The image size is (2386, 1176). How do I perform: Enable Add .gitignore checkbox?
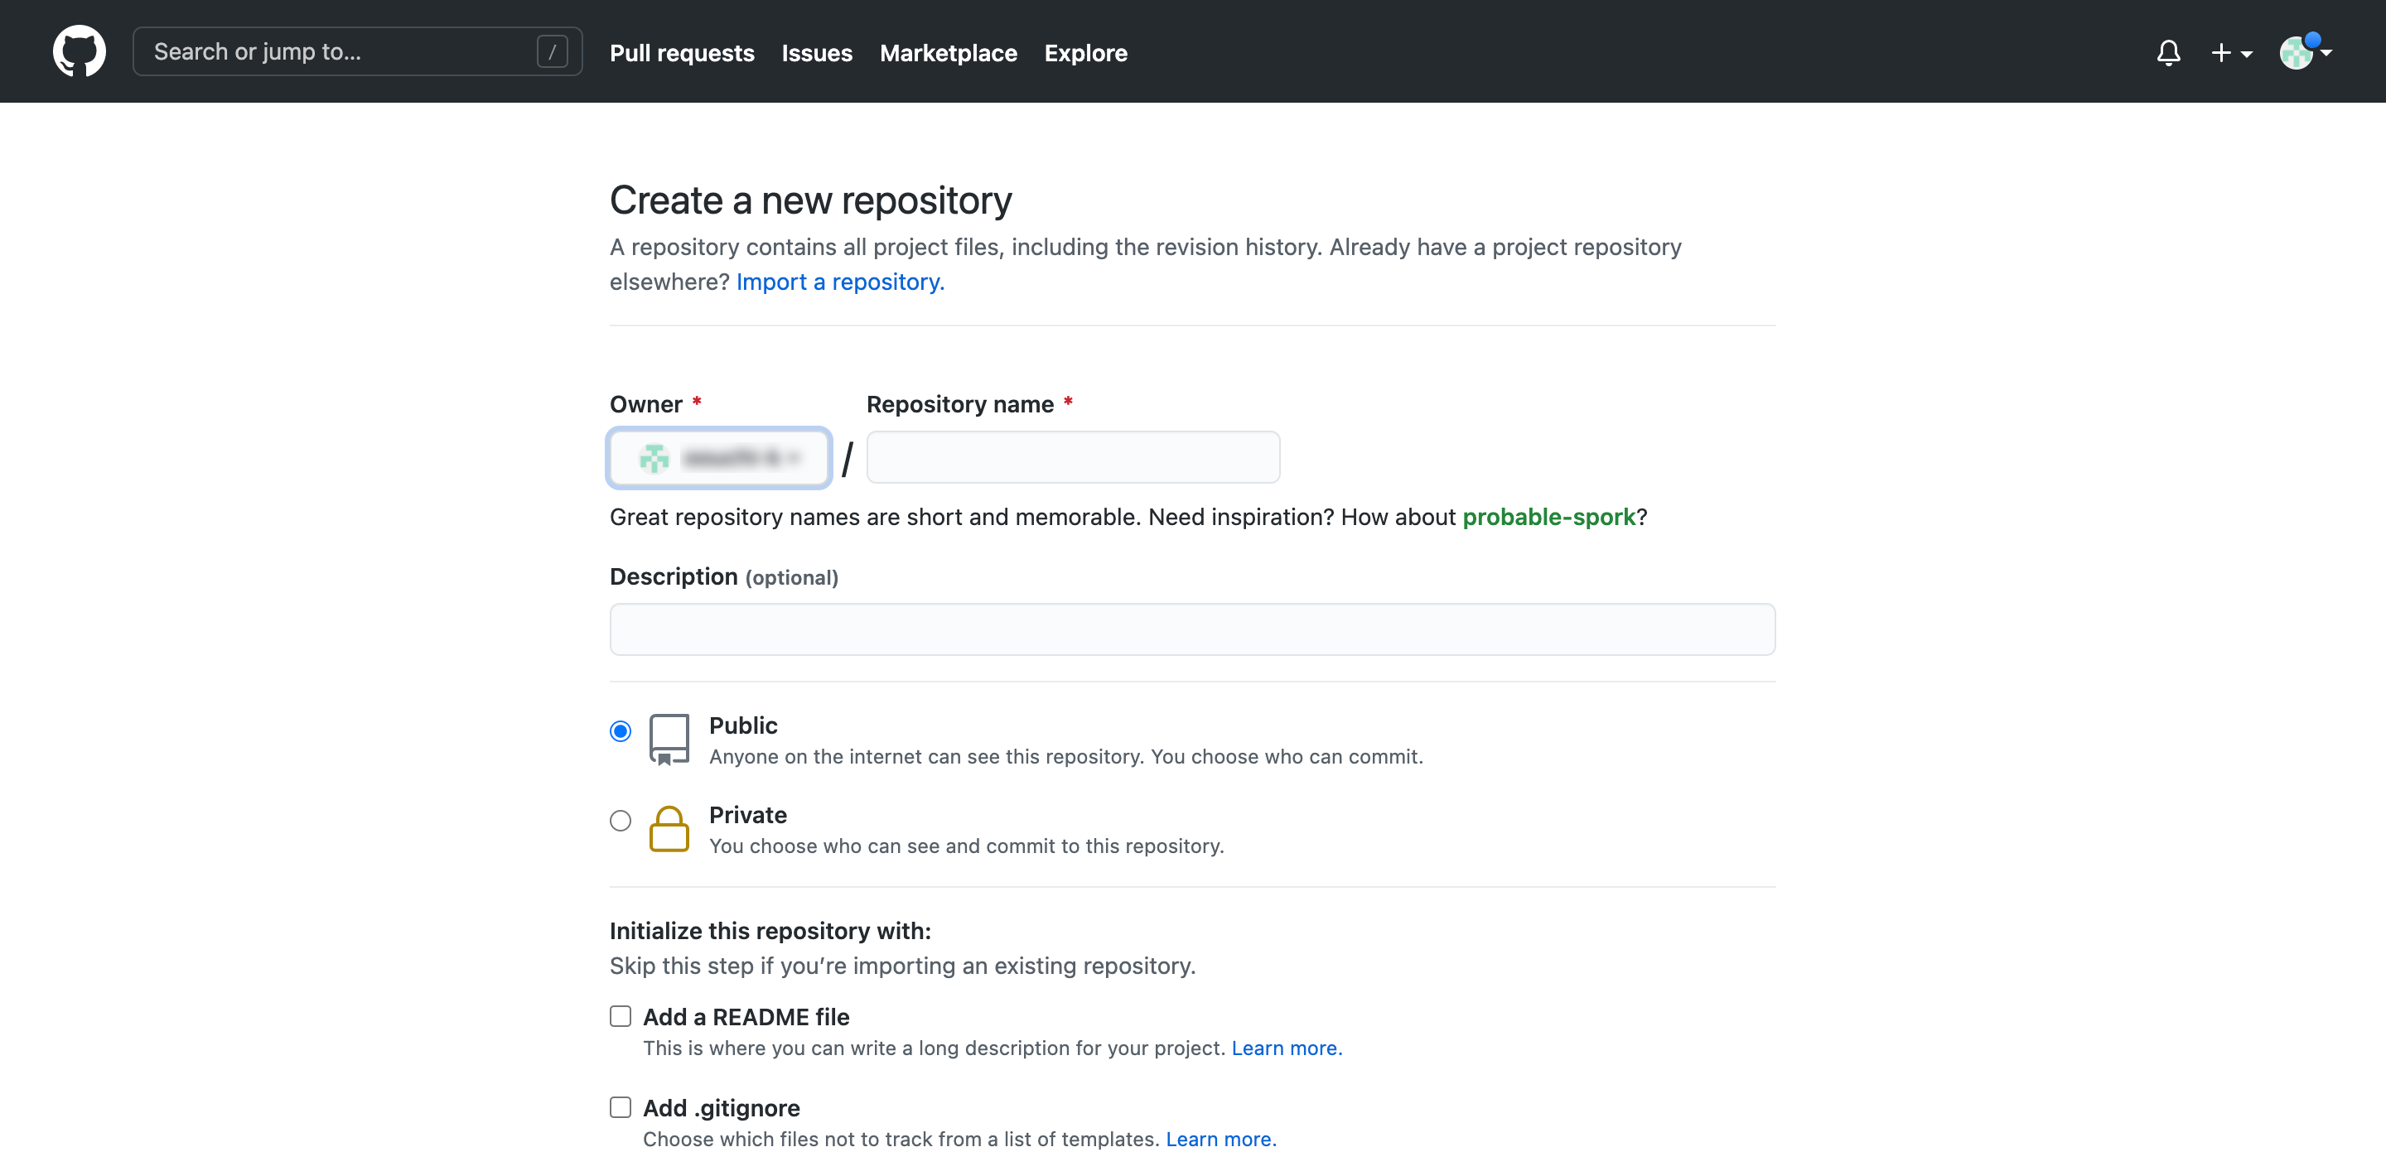[x=620, y=1106]
